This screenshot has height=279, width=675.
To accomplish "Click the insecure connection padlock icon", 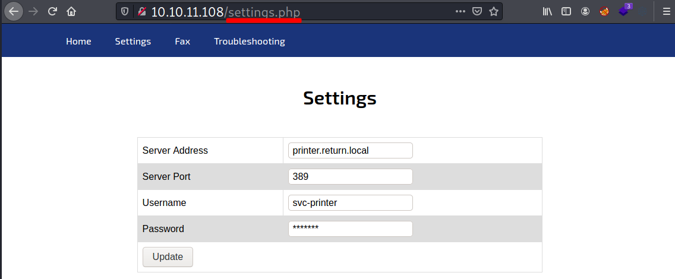I will click(141, 11).
